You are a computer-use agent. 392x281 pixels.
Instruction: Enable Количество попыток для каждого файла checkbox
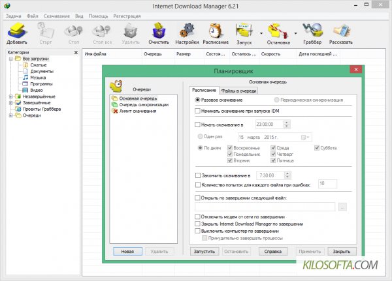[198, 185]
